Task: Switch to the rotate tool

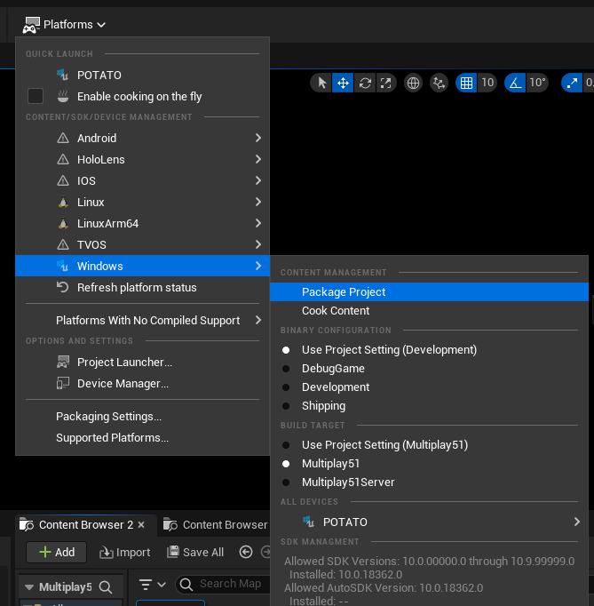Action: click(x=364, y=83)
